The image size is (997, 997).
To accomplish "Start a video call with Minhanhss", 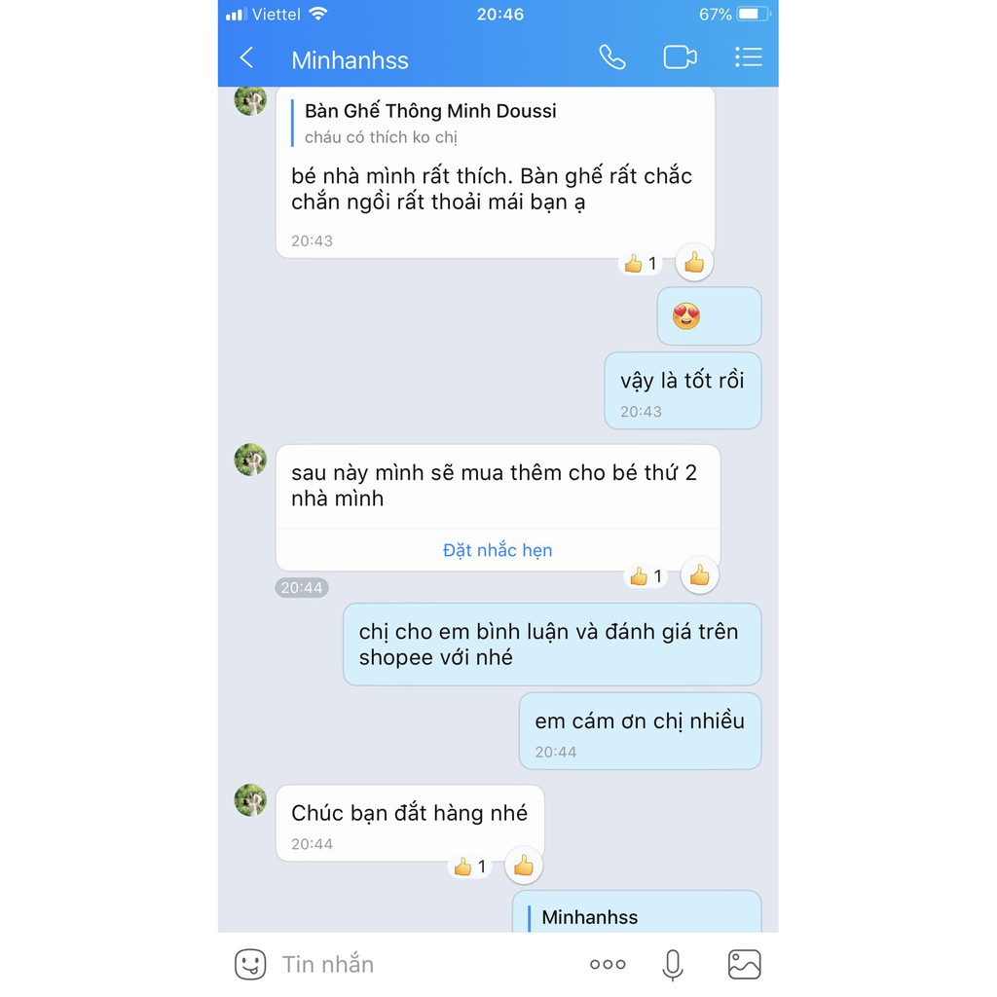I will coord(680,57).
